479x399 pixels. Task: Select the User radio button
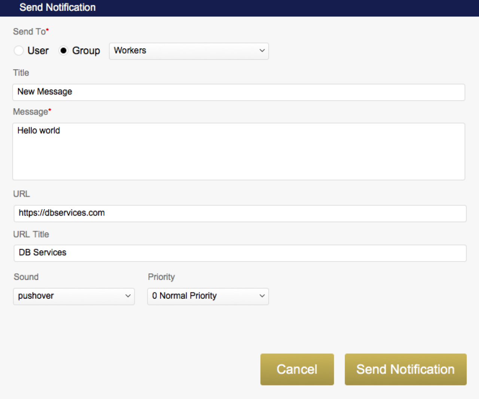click(19, 51)
